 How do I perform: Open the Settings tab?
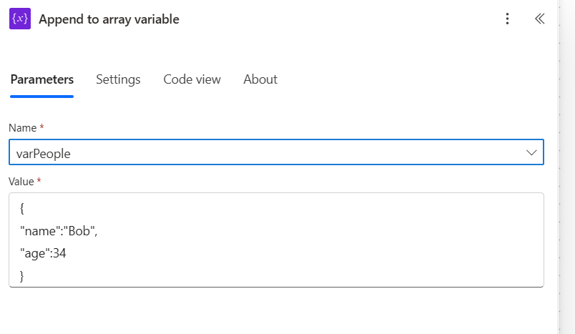click(x=118, y=79)
